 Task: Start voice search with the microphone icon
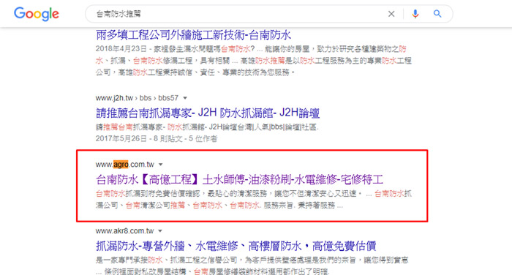point(415,14)
